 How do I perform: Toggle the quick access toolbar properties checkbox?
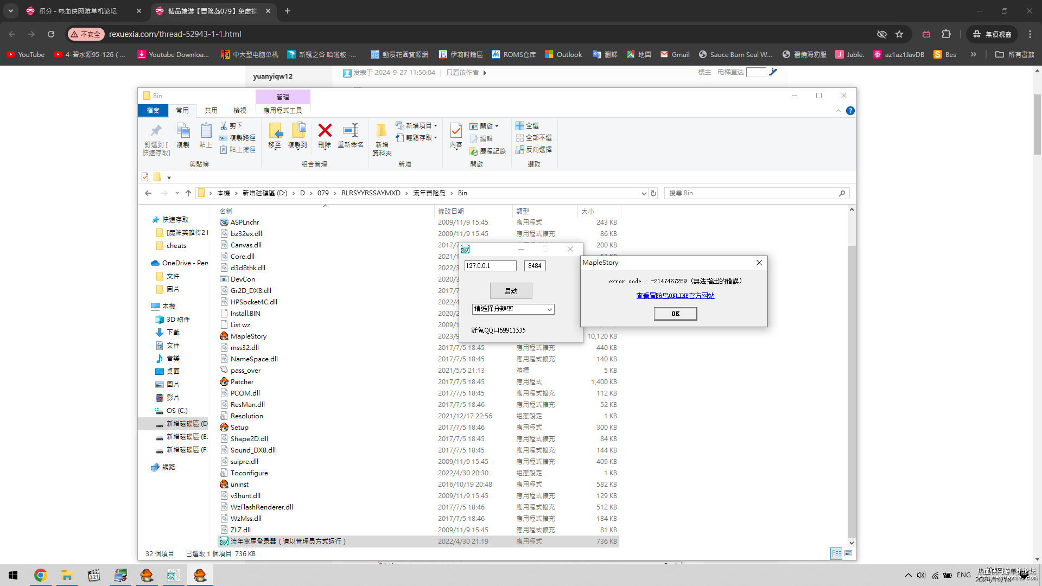point(145,177)
